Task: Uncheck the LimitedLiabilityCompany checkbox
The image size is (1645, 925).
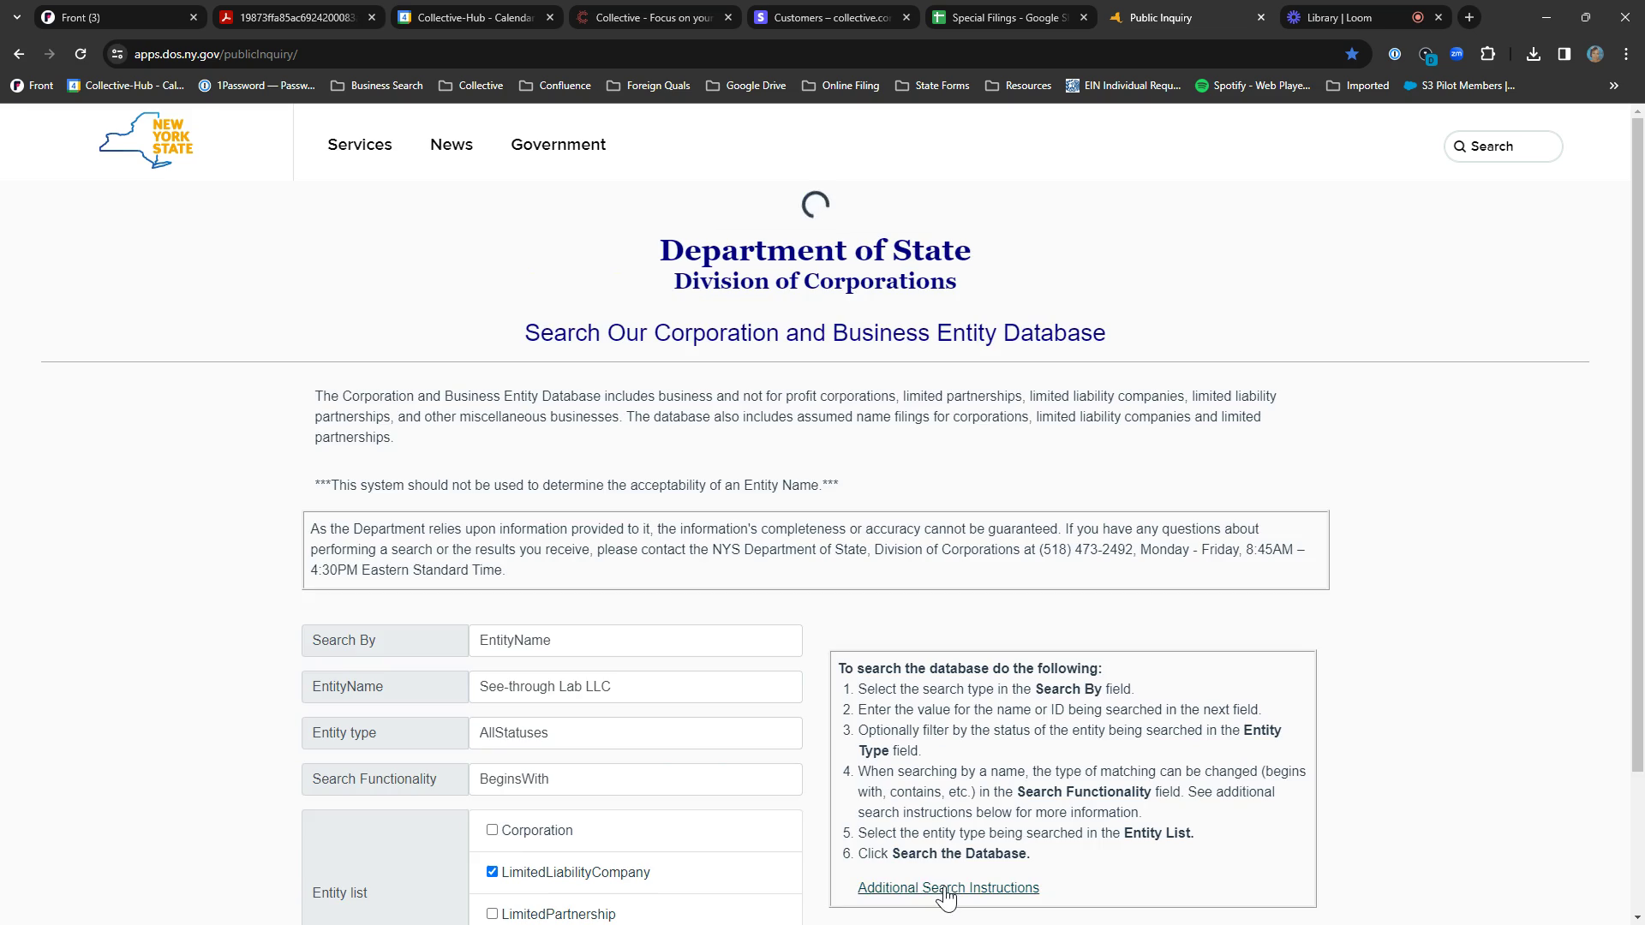Action: [x=492, y=872]
